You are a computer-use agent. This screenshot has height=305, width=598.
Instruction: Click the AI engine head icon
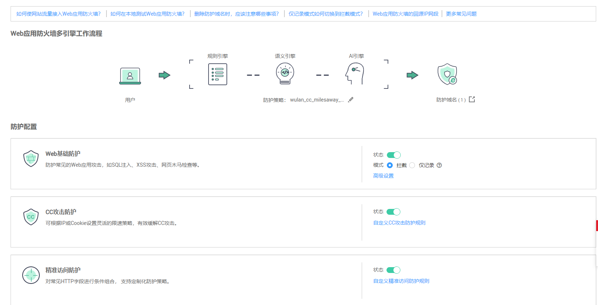click(x=355, y=74)
